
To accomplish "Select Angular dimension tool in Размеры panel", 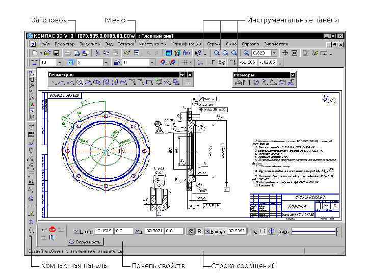I will pyautogui.click(x=273, y=82).
